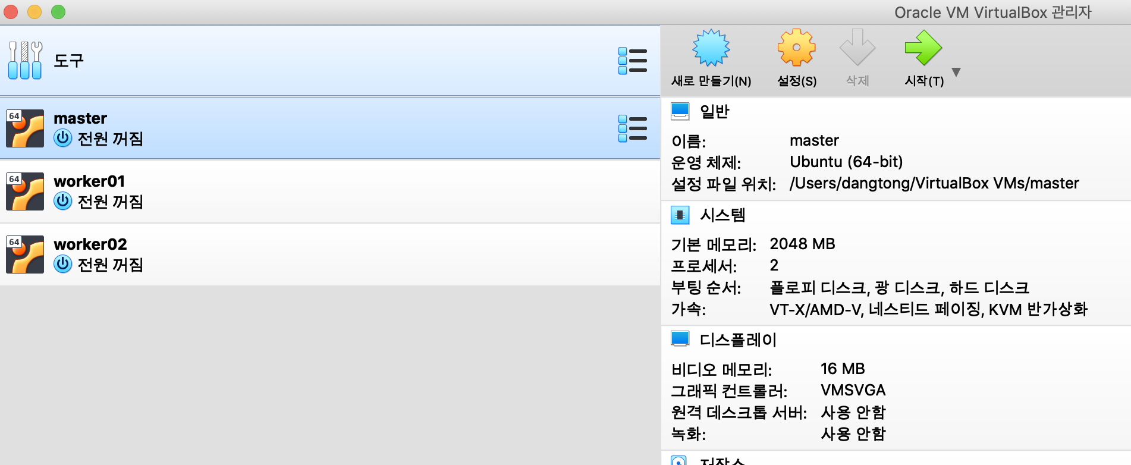Select the worker01 virtual machine name

[x=89, y=181]
